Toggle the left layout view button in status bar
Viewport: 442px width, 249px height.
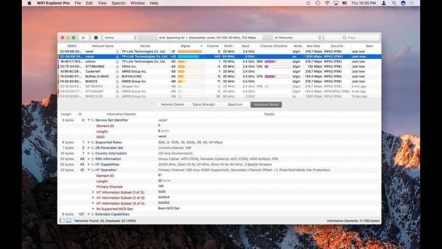tap(62, 221)
